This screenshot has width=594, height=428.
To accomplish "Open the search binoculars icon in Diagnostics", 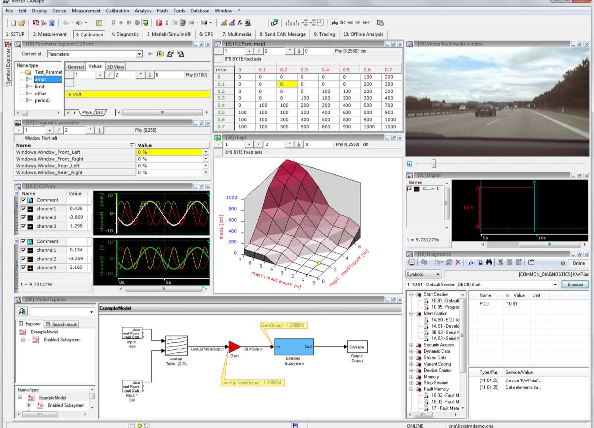I will point(489,263).
